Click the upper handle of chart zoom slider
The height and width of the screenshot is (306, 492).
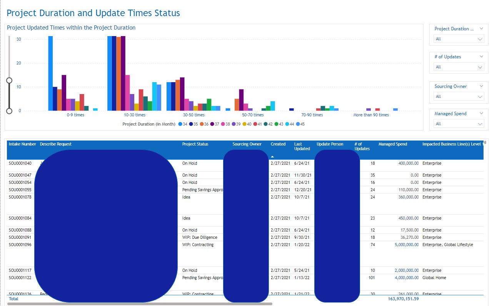[9, 80]
